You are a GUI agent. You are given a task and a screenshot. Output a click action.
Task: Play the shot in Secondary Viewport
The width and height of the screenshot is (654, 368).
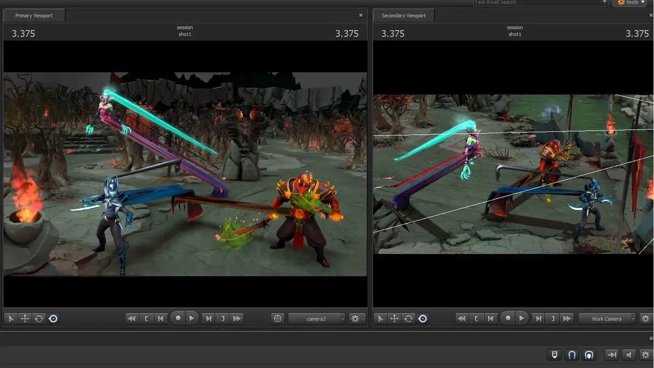click(522, 318)
